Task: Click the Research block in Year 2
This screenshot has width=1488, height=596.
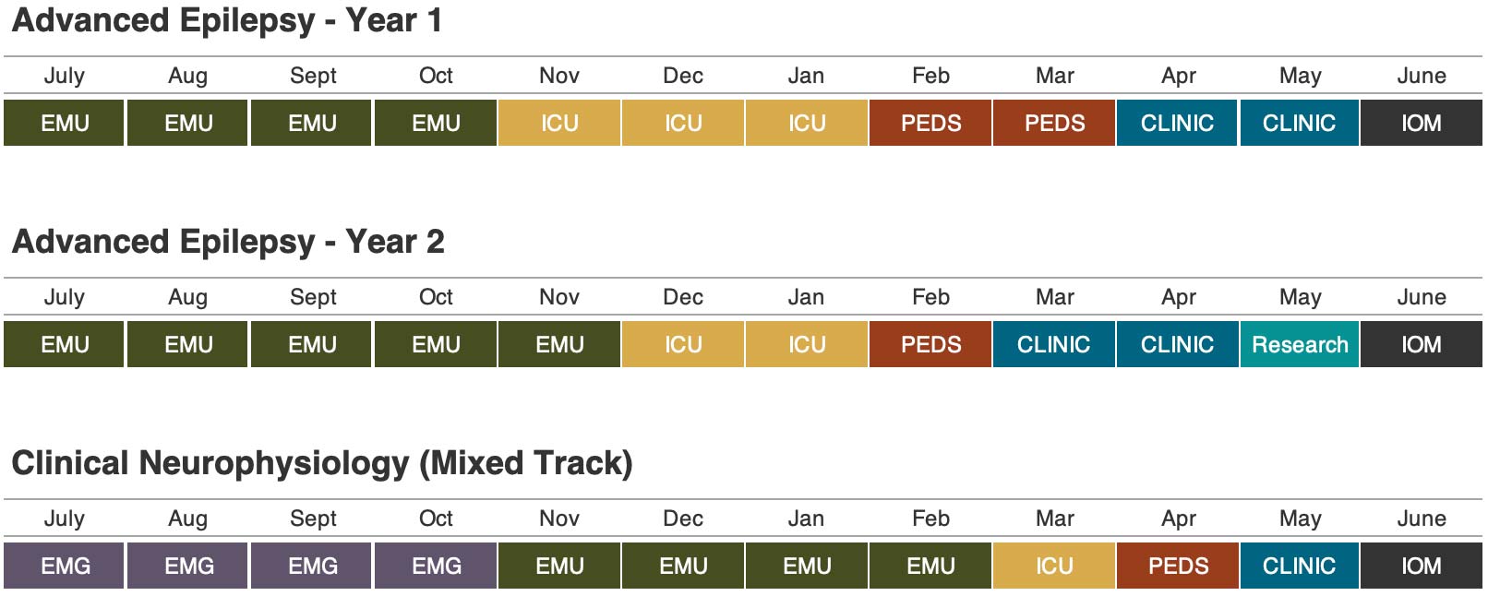Action: [1299, 344]
